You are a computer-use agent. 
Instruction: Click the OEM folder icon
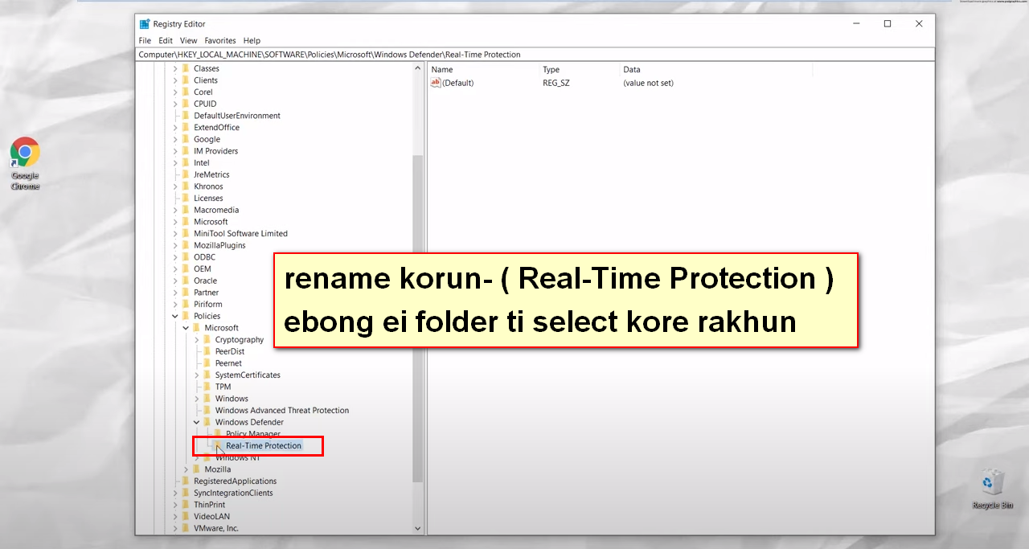pos(186,268)
